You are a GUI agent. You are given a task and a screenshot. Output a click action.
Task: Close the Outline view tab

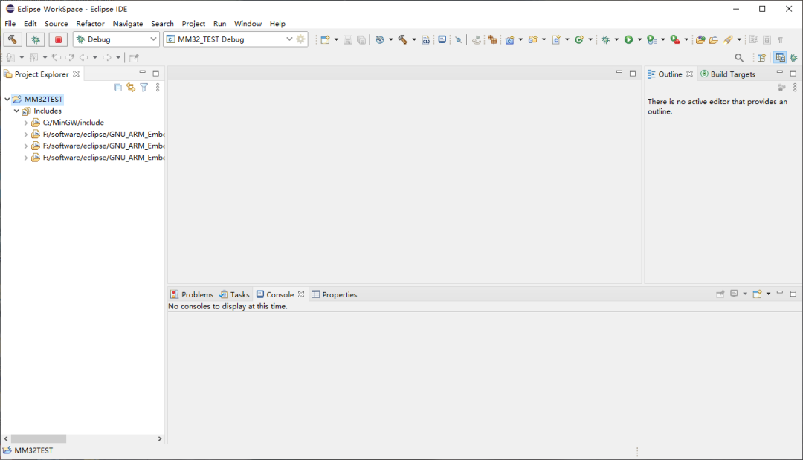tap(690, 74)
